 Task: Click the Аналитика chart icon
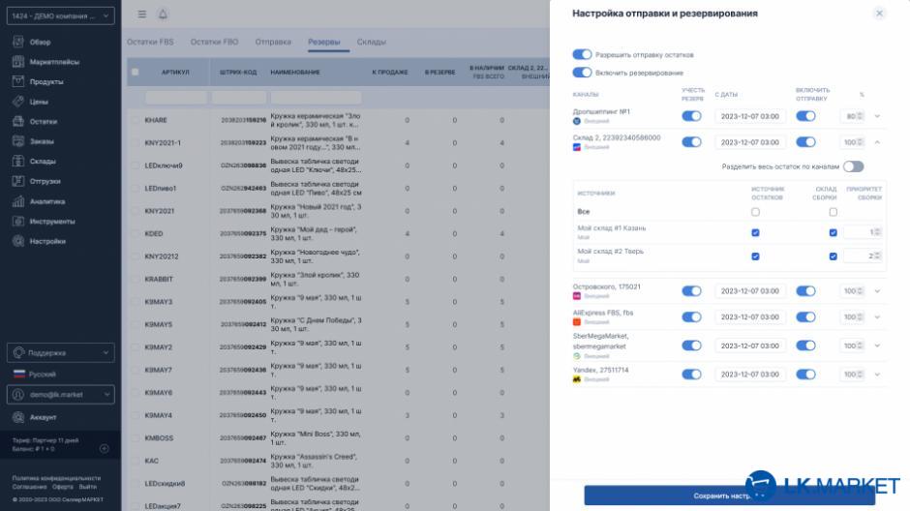(18, 201)
